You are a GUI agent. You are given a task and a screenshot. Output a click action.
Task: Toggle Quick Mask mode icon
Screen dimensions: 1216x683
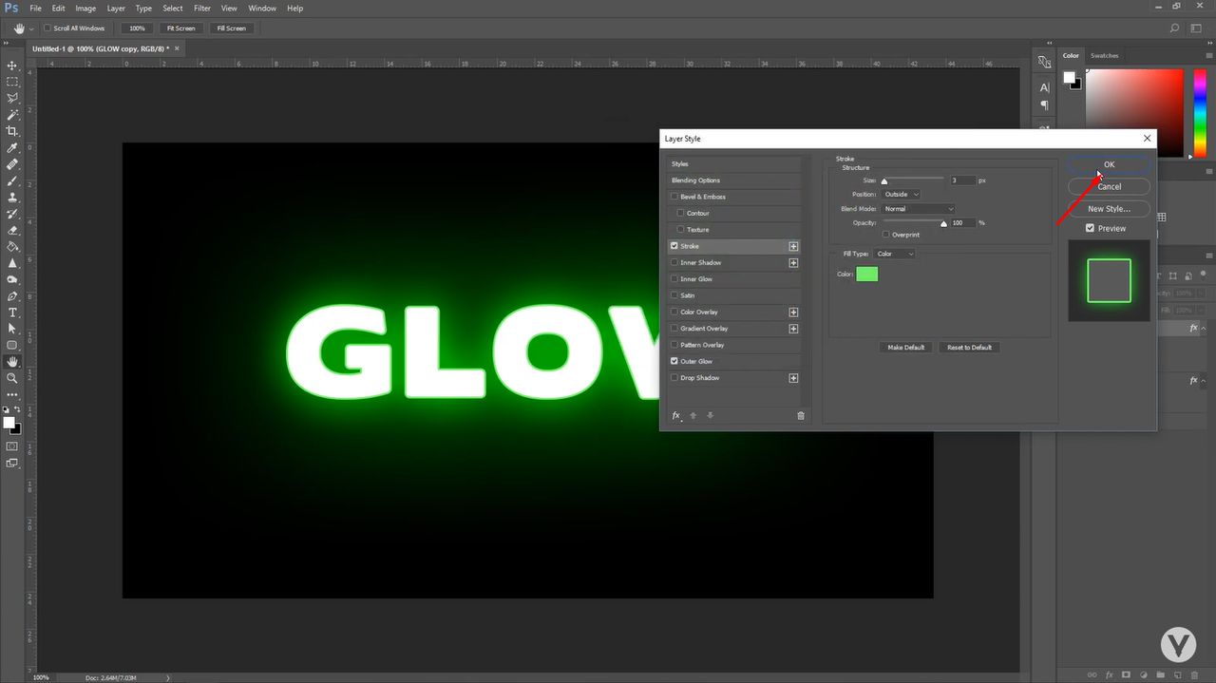tap(12, 446)
